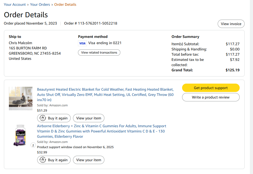Go to Your Account breadcrumb

(x=15, y=4)
